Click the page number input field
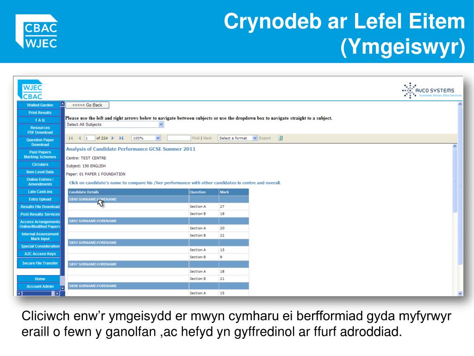474x356 pixels. click(89, 138)
